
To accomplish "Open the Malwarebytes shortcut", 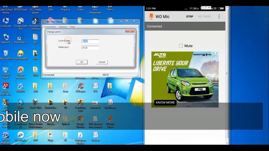I will click(21, 39).
